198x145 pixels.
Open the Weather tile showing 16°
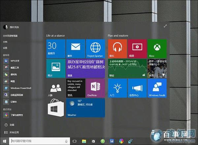(85, 108)
